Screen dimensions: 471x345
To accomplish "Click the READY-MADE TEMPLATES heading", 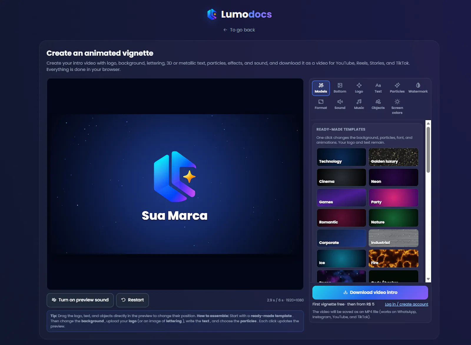I will point(341,129).
